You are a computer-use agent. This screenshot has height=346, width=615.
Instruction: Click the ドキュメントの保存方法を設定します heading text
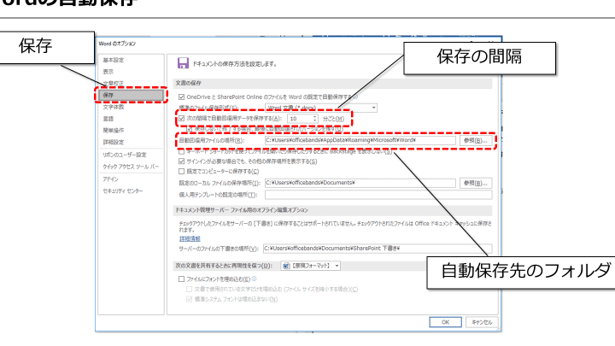pyautogui.click(x=235, y=63)
